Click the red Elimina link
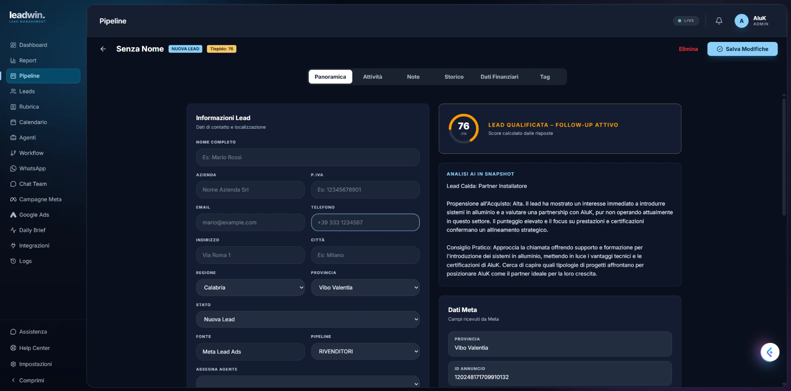The width and height of the screenshot is (791, 391). [688, 49]
